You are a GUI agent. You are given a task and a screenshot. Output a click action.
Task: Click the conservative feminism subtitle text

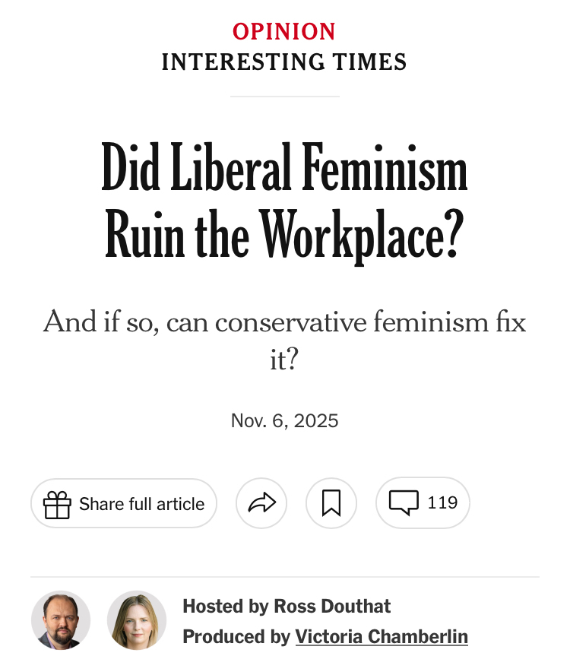[284, 322]
